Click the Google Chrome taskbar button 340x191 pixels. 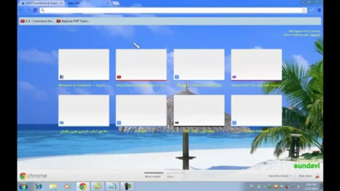(83, 186)
